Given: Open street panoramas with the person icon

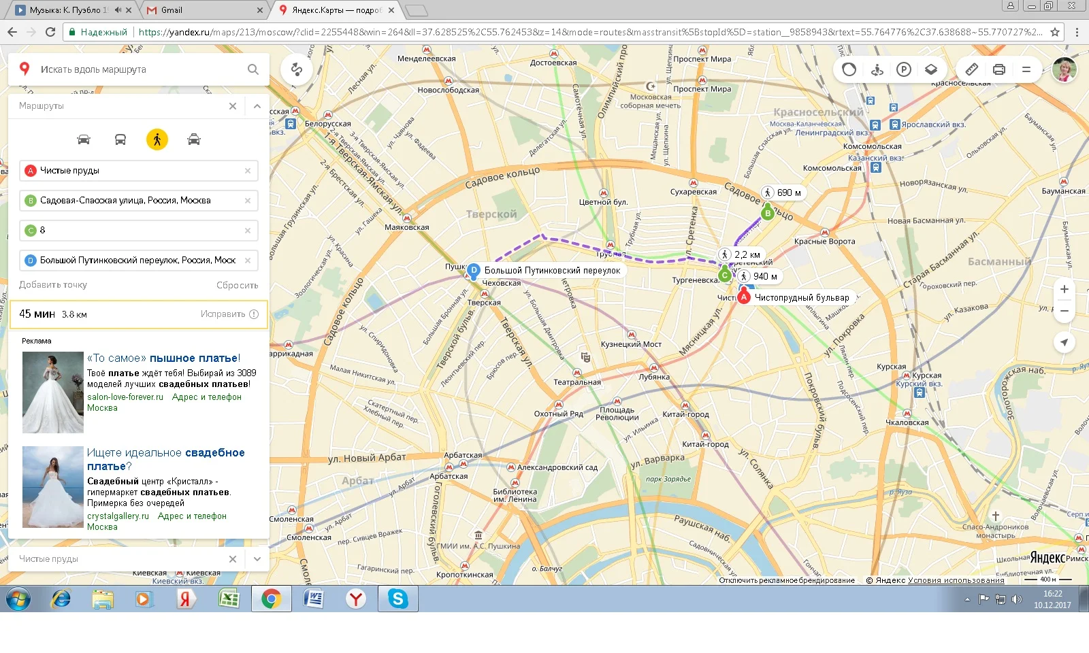Looking at the screenshot, I should pos(877,69).
